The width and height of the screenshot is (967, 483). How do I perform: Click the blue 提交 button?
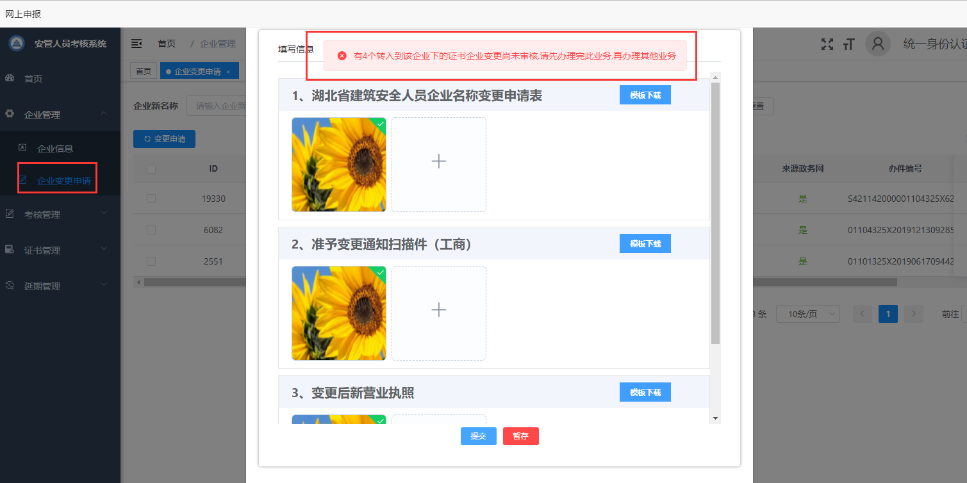(x=479, y=436)
